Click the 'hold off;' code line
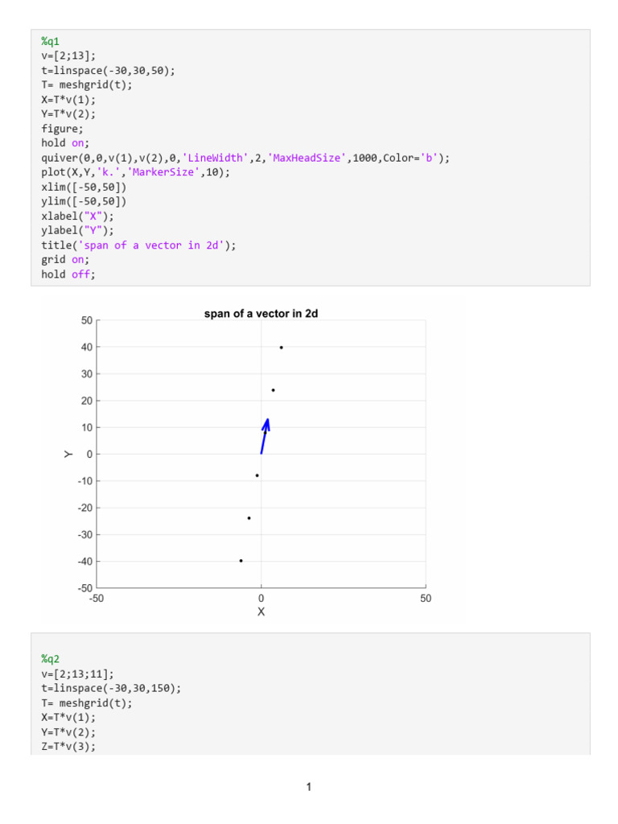Viewport: 618px width, 824px height. click(x=68, y=274)
